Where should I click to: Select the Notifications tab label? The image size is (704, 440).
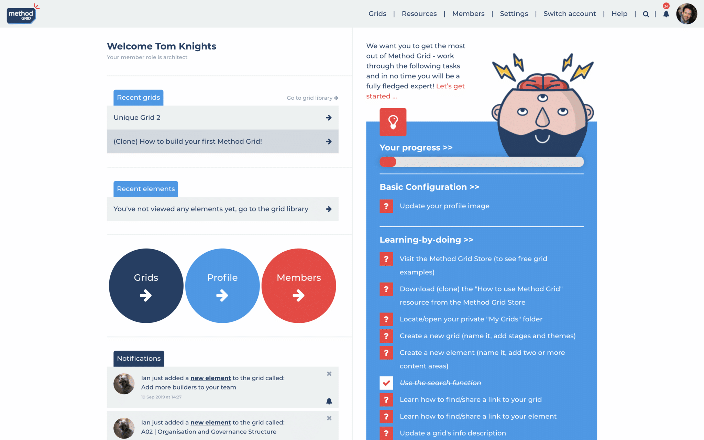pyautogui.click(x=139, y=359)
